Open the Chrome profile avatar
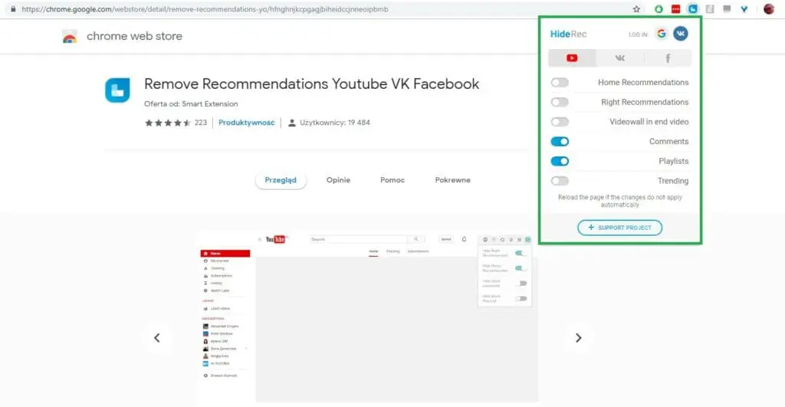 coord(769,9)
